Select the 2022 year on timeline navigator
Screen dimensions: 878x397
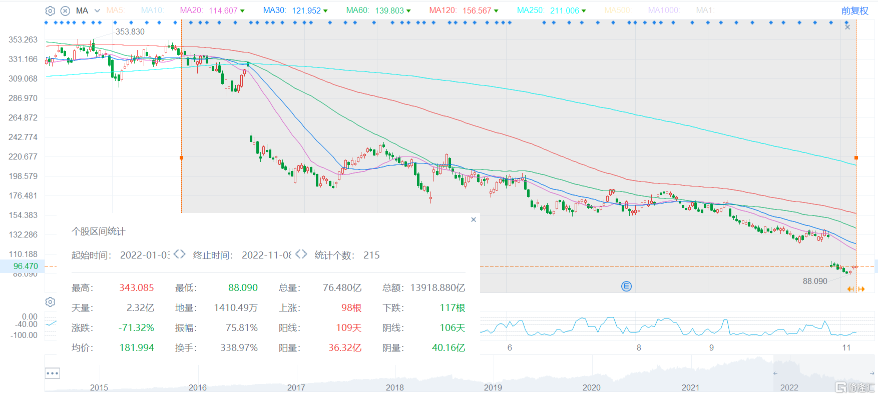point(789,387)
